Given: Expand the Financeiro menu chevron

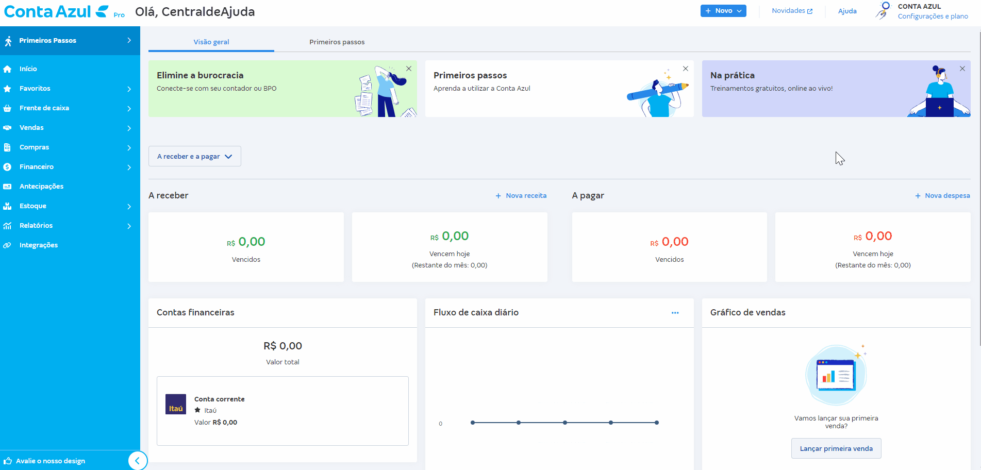Looking at the screenshot, I should tap(129, 167).
